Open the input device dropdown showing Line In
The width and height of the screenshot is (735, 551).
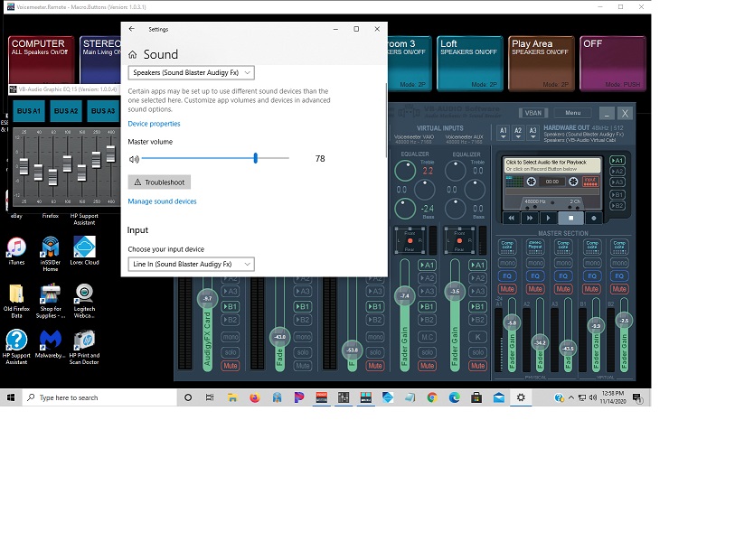[x=191, y=264]
